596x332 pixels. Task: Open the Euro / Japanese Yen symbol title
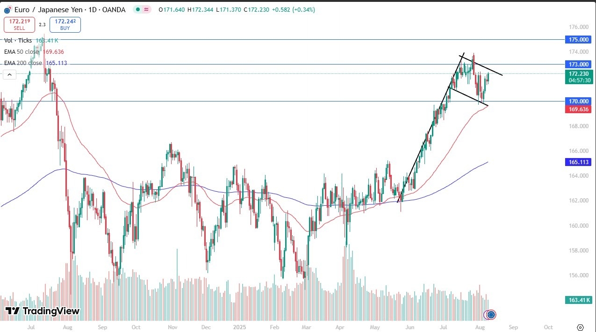point(70,10)
